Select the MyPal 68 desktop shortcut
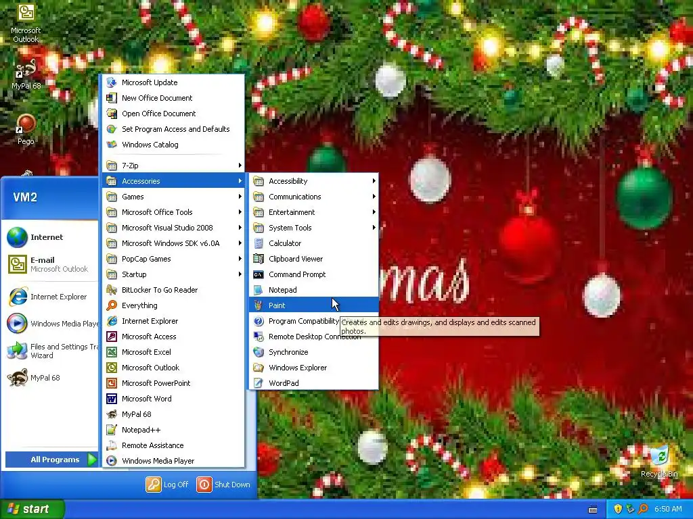The width and height of the screenshot is (693, 519). 26,74
